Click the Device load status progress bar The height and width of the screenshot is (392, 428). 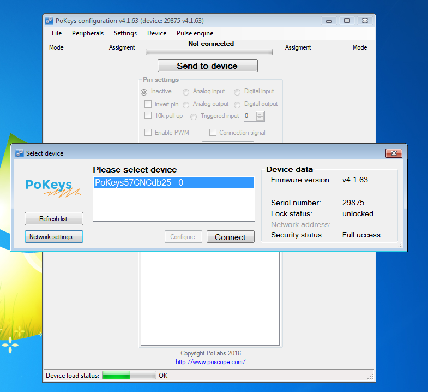click(129, 375)
